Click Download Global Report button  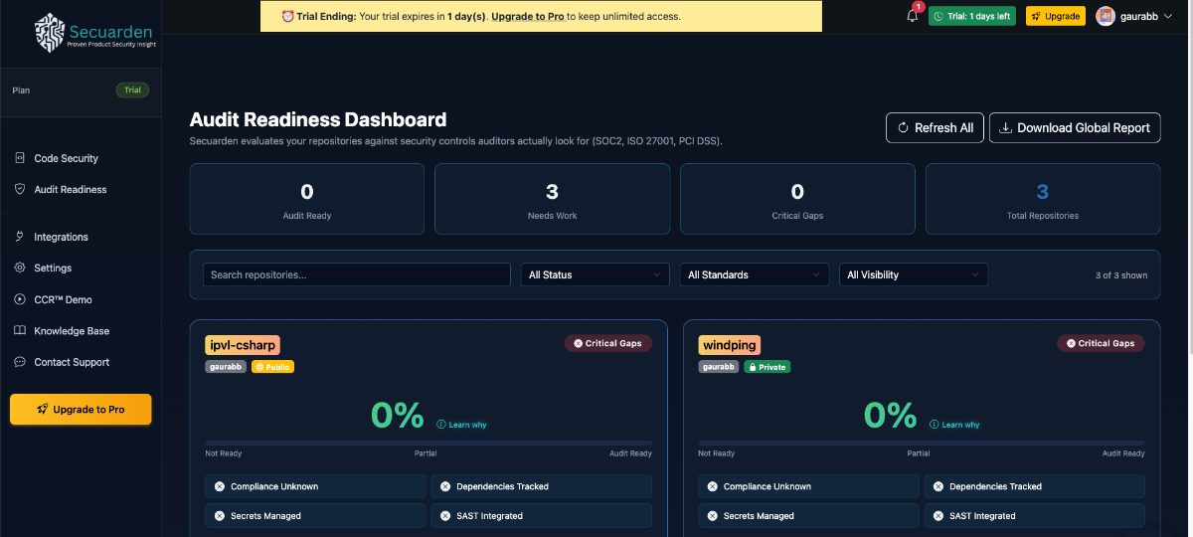(1074, 127)
